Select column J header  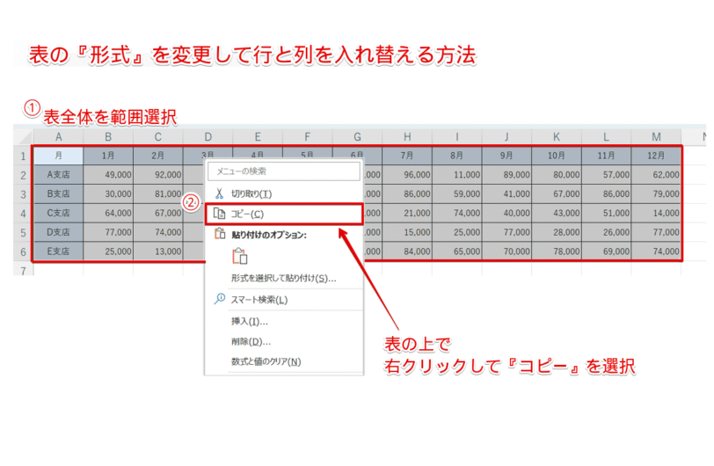[x=506, y=136]
